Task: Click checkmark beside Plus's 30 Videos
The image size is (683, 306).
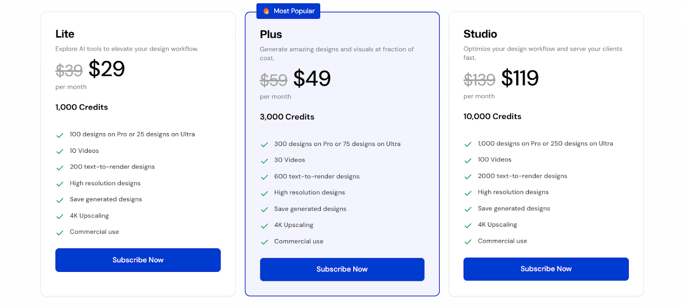Action: (x=264, y=161)
